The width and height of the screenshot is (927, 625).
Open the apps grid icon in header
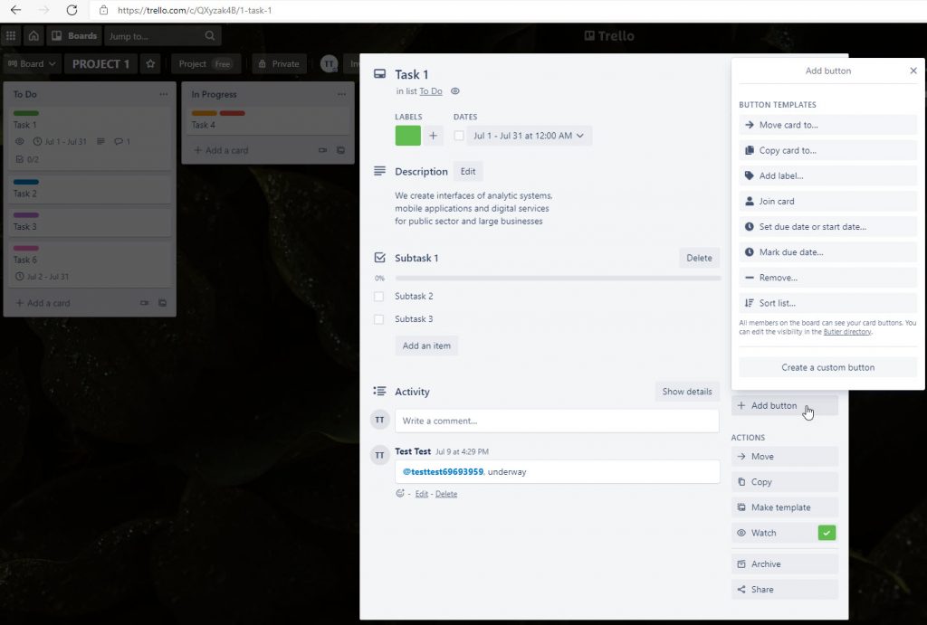click(11, 36)
